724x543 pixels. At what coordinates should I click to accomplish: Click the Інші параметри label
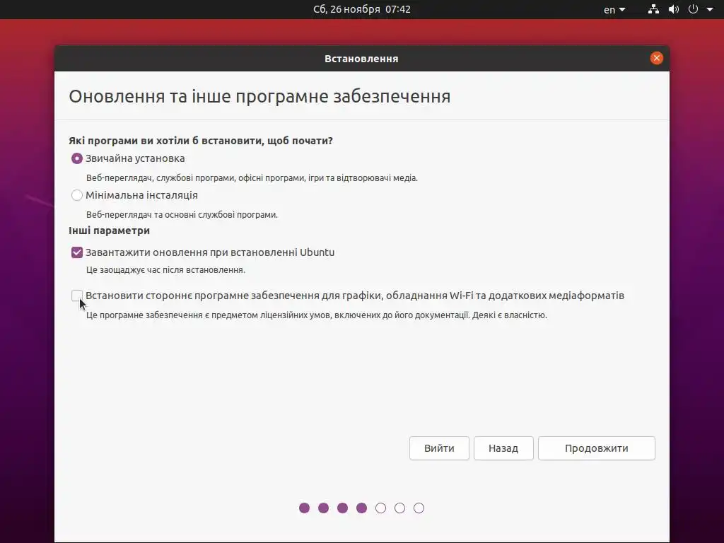[x=109, y=230]
